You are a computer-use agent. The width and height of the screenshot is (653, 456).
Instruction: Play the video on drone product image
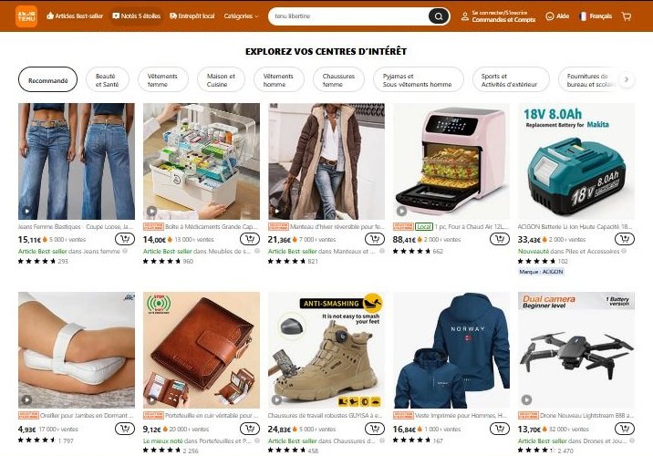(x=526, y=399)
